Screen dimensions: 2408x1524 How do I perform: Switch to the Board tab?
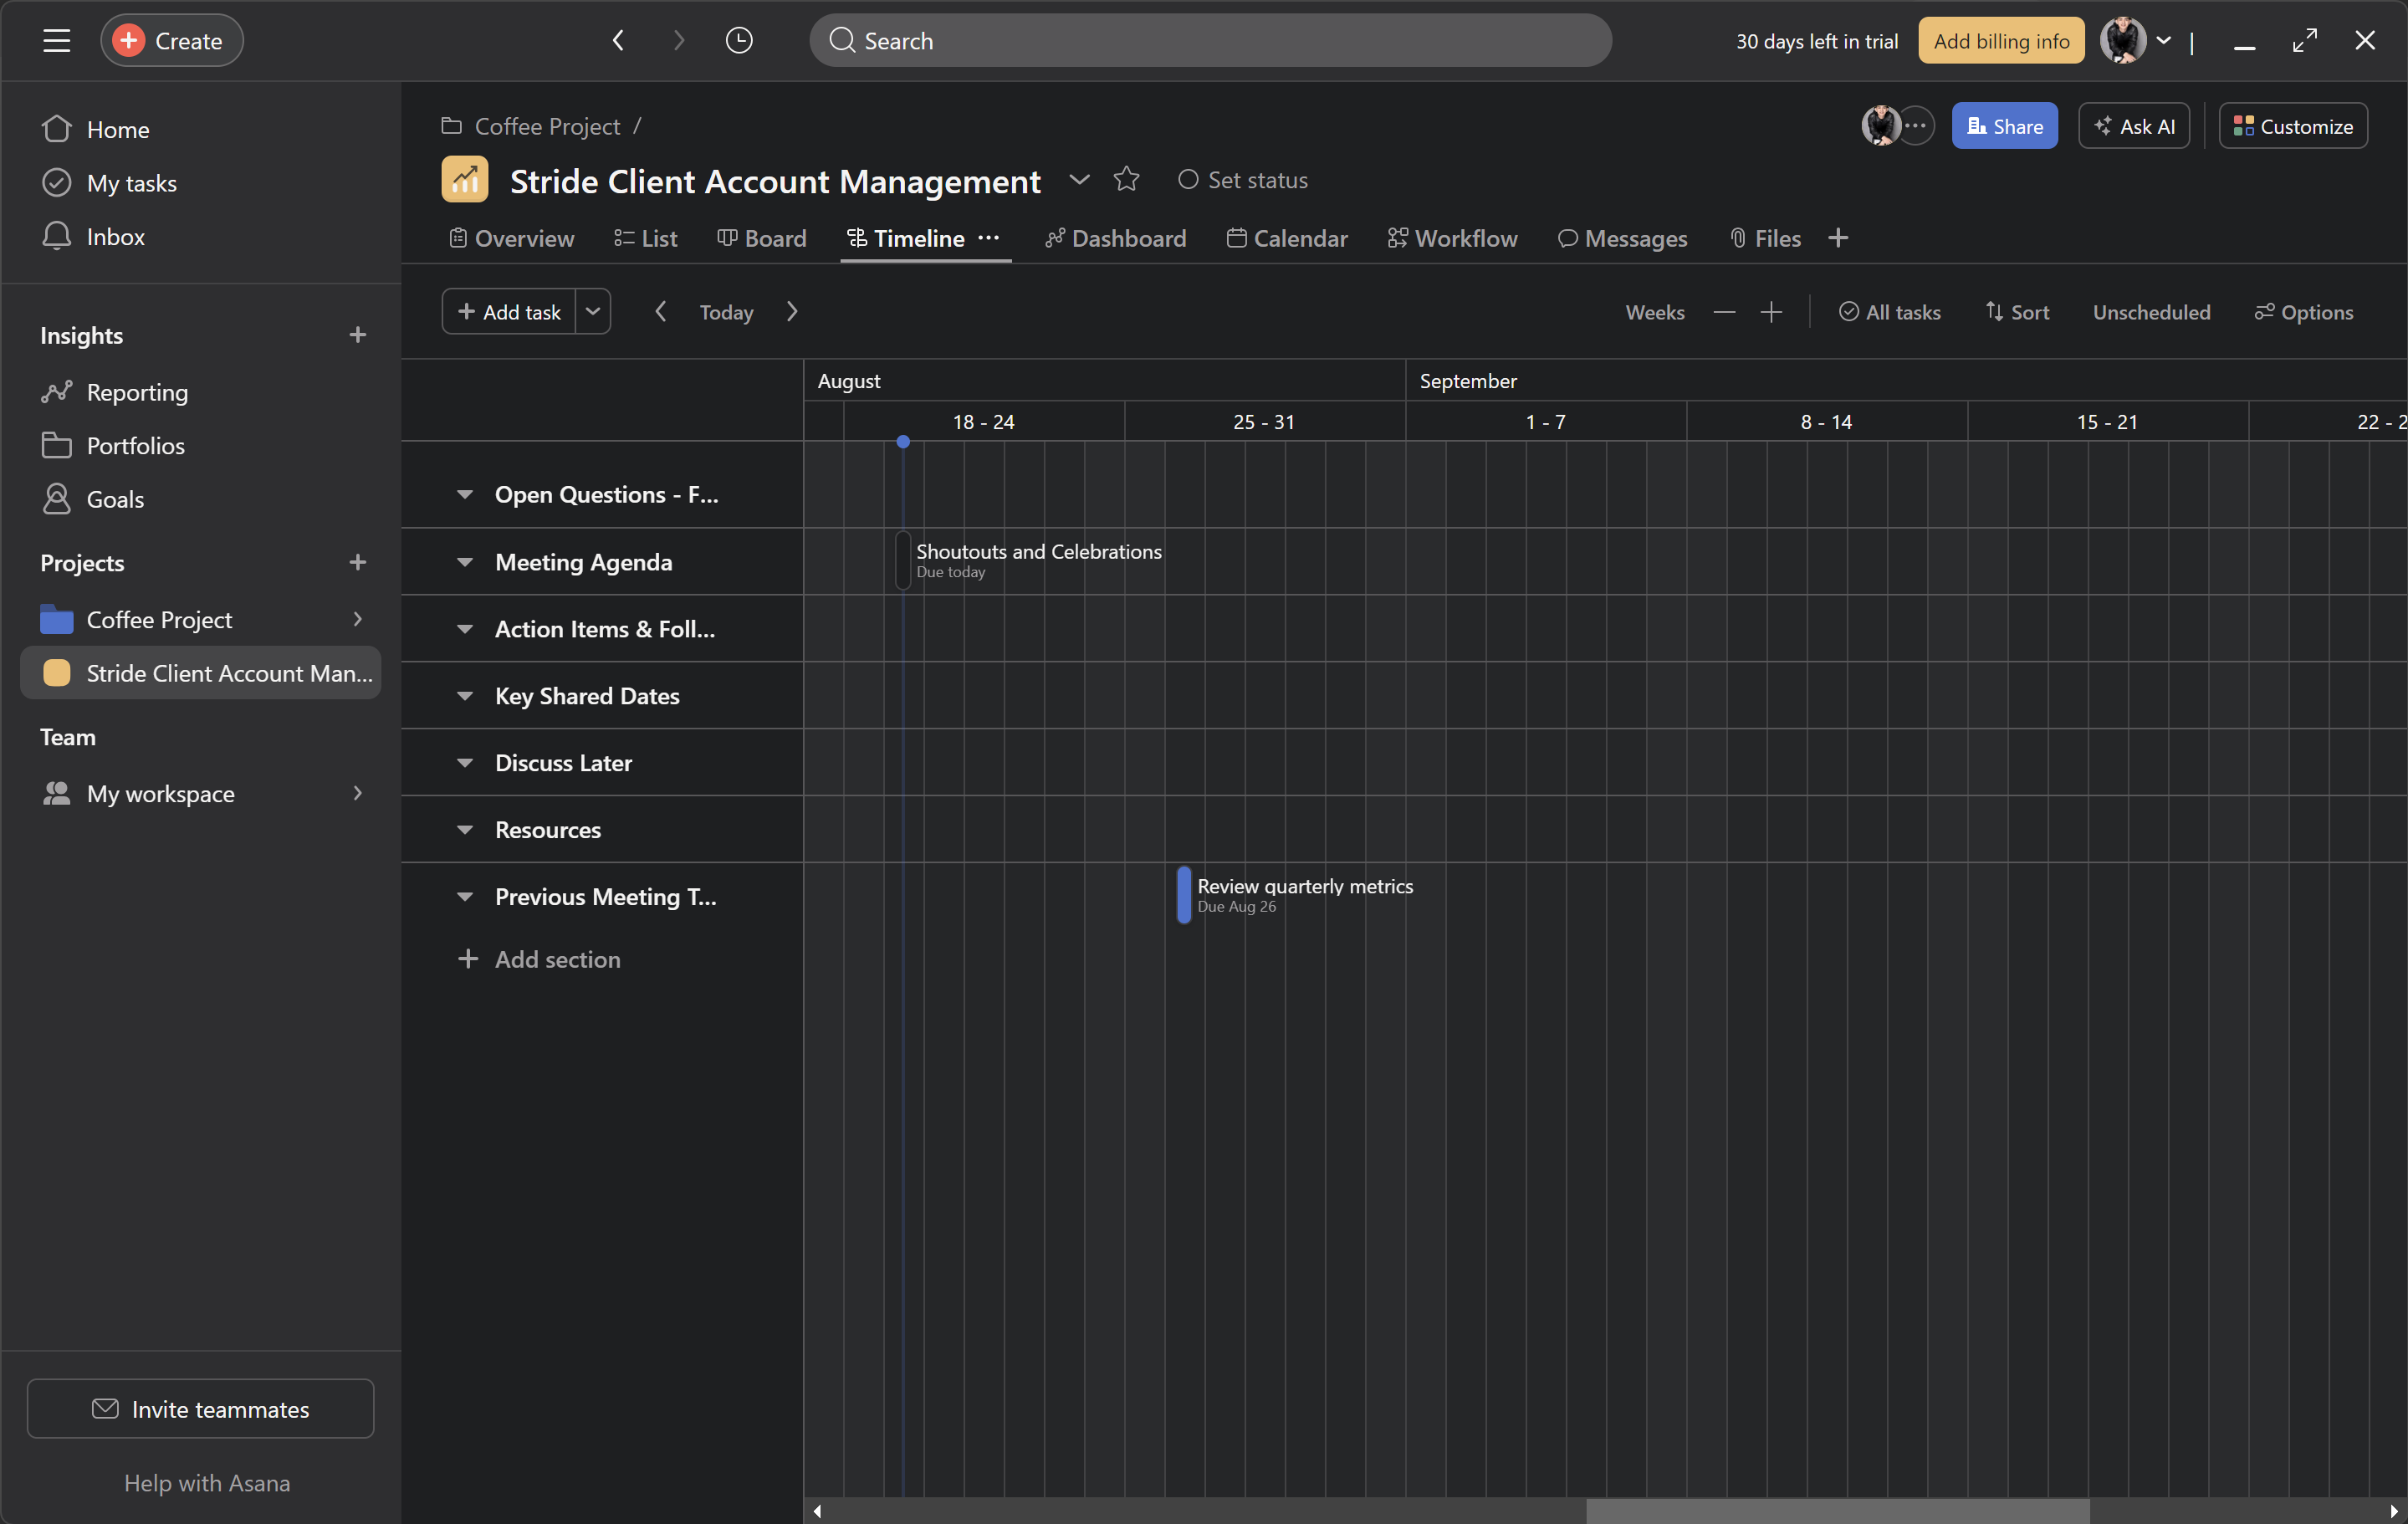click(x=762, y=238)
